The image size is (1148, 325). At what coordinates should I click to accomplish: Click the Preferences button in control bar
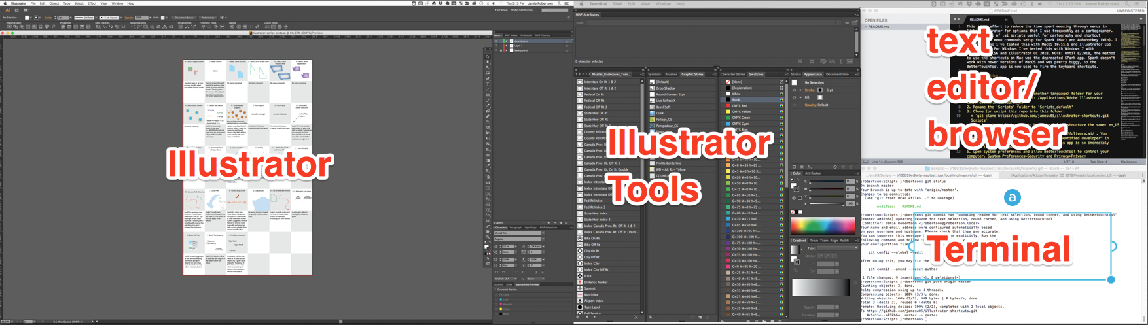[208, 18]
